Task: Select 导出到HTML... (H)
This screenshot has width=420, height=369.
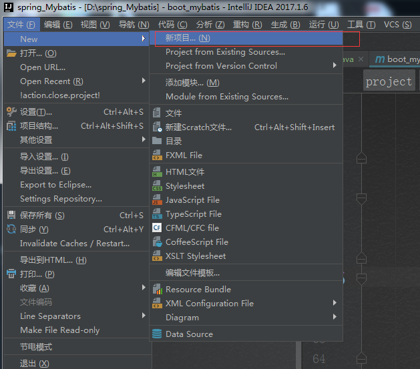Action: click(x=76, y=260)
